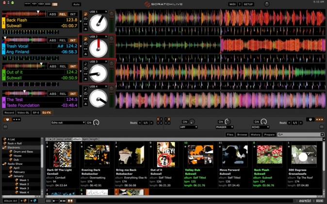Image resolution: width=327 pixels, height=204 pixels.
Task: Open the History tab
Action: [x=255, y=135]
